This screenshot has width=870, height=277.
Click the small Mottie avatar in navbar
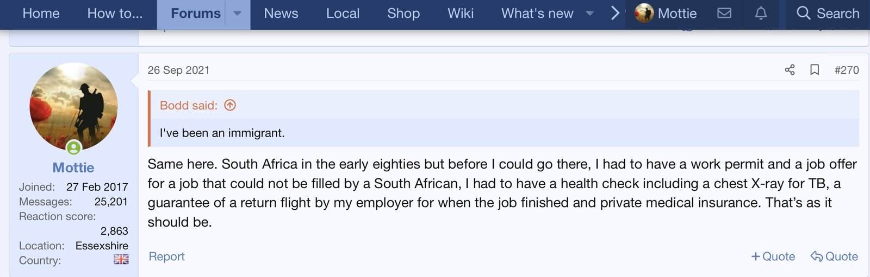(x=644, y=14)
